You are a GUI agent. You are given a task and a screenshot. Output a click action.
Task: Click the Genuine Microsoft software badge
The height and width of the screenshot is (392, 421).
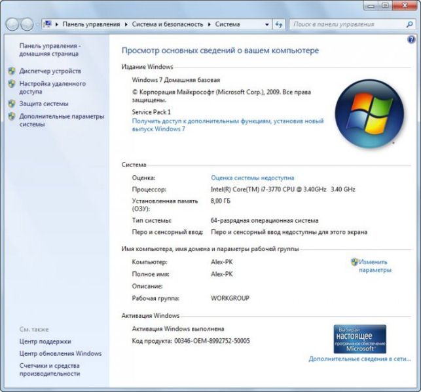coord(360,339)
